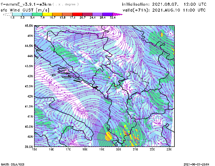The image size is (215, 166).
Task: Click the '39.5N' latitude label
Action: [29, 147]
